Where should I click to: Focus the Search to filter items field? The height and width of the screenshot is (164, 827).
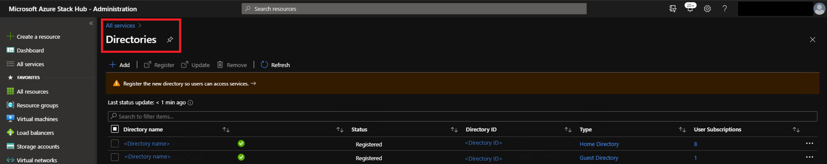[x=462, y=116]
